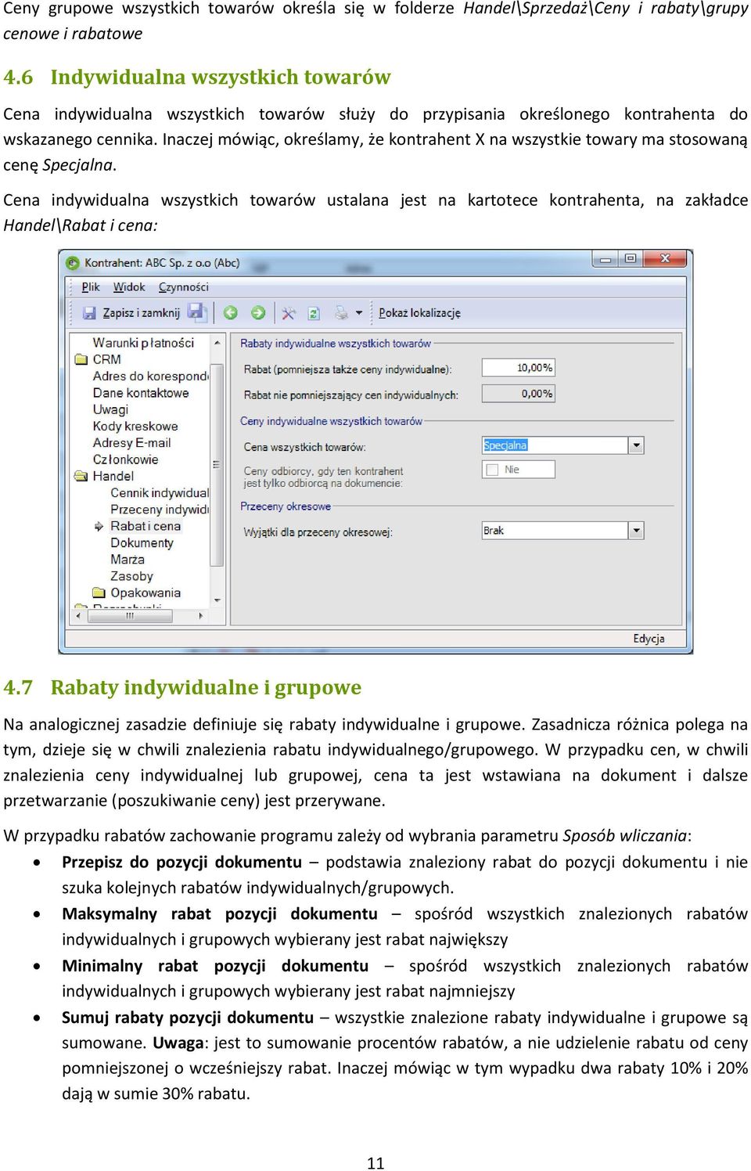
Task: Click tree horizontal scrollbar right arrow
Action: coord(201,616)
